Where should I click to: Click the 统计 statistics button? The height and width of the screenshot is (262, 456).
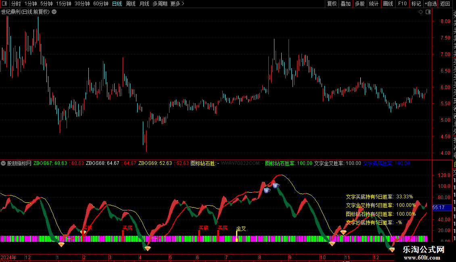click(374, 4)
